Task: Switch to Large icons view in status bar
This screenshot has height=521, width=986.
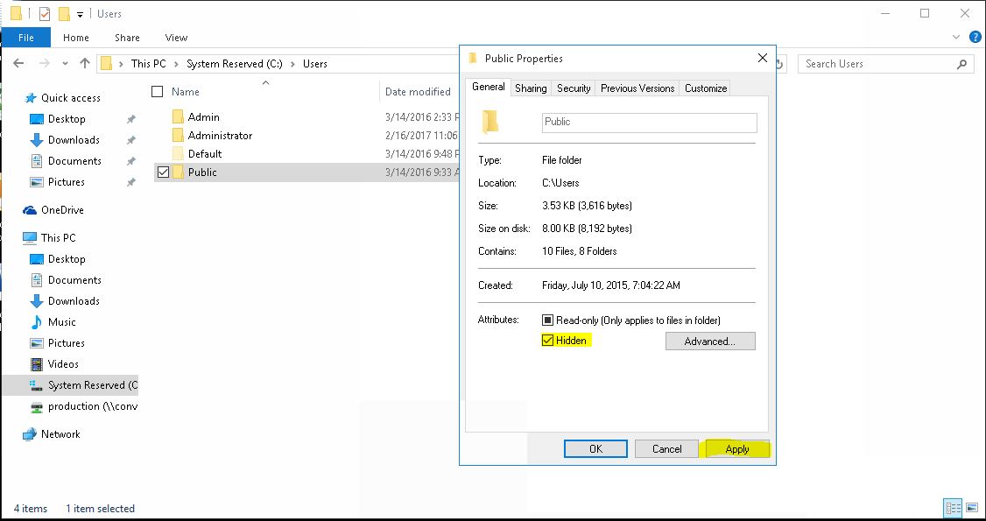Action: point(971,508)
